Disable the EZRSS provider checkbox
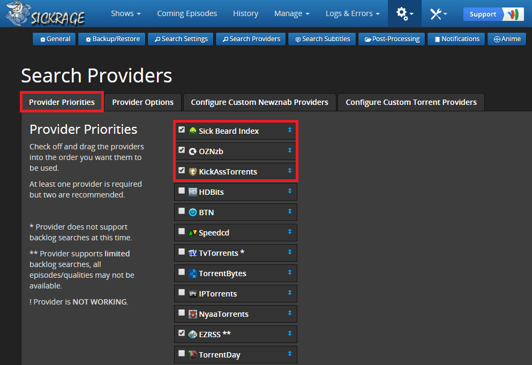 [182, 333]
